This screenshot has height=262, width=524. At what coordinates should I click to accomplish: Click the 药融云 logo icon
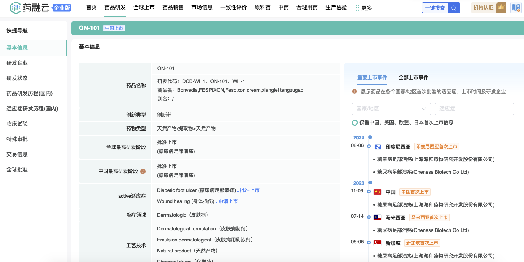pyautogui.click(x=16, y=8)
